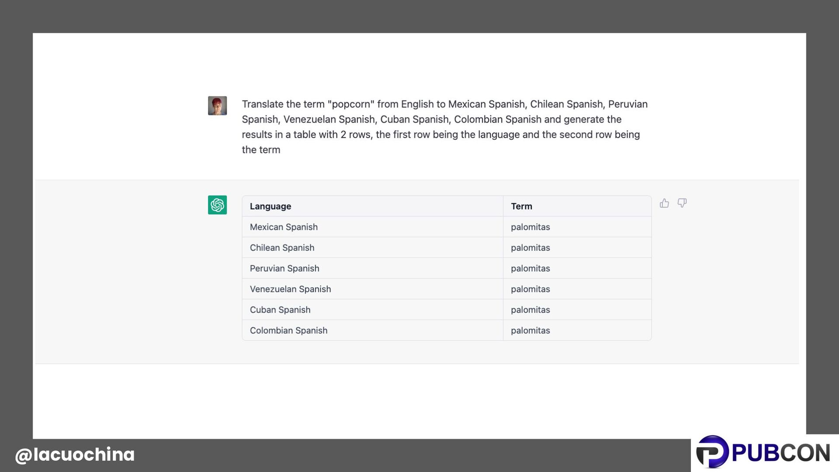Click the user profile avatar
The image size is (839, 472).
point(217,106)
